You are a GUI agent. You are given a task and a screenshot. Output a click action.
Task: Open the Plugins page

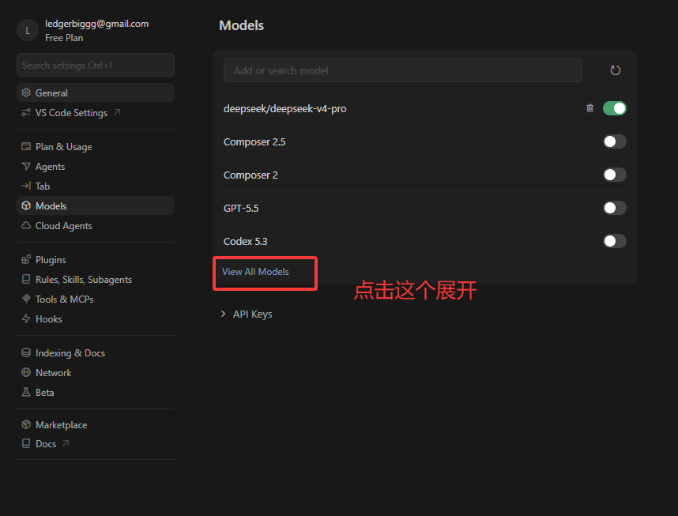(x=96, y=259)
